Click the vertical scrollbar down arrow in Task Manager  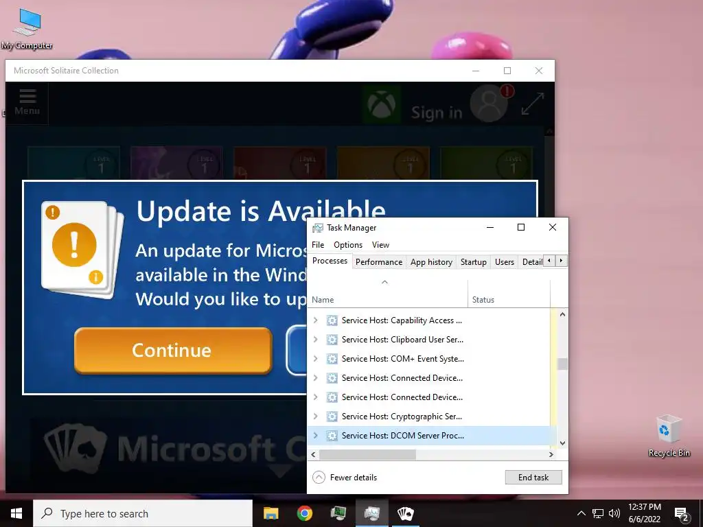tap(562, 443)
